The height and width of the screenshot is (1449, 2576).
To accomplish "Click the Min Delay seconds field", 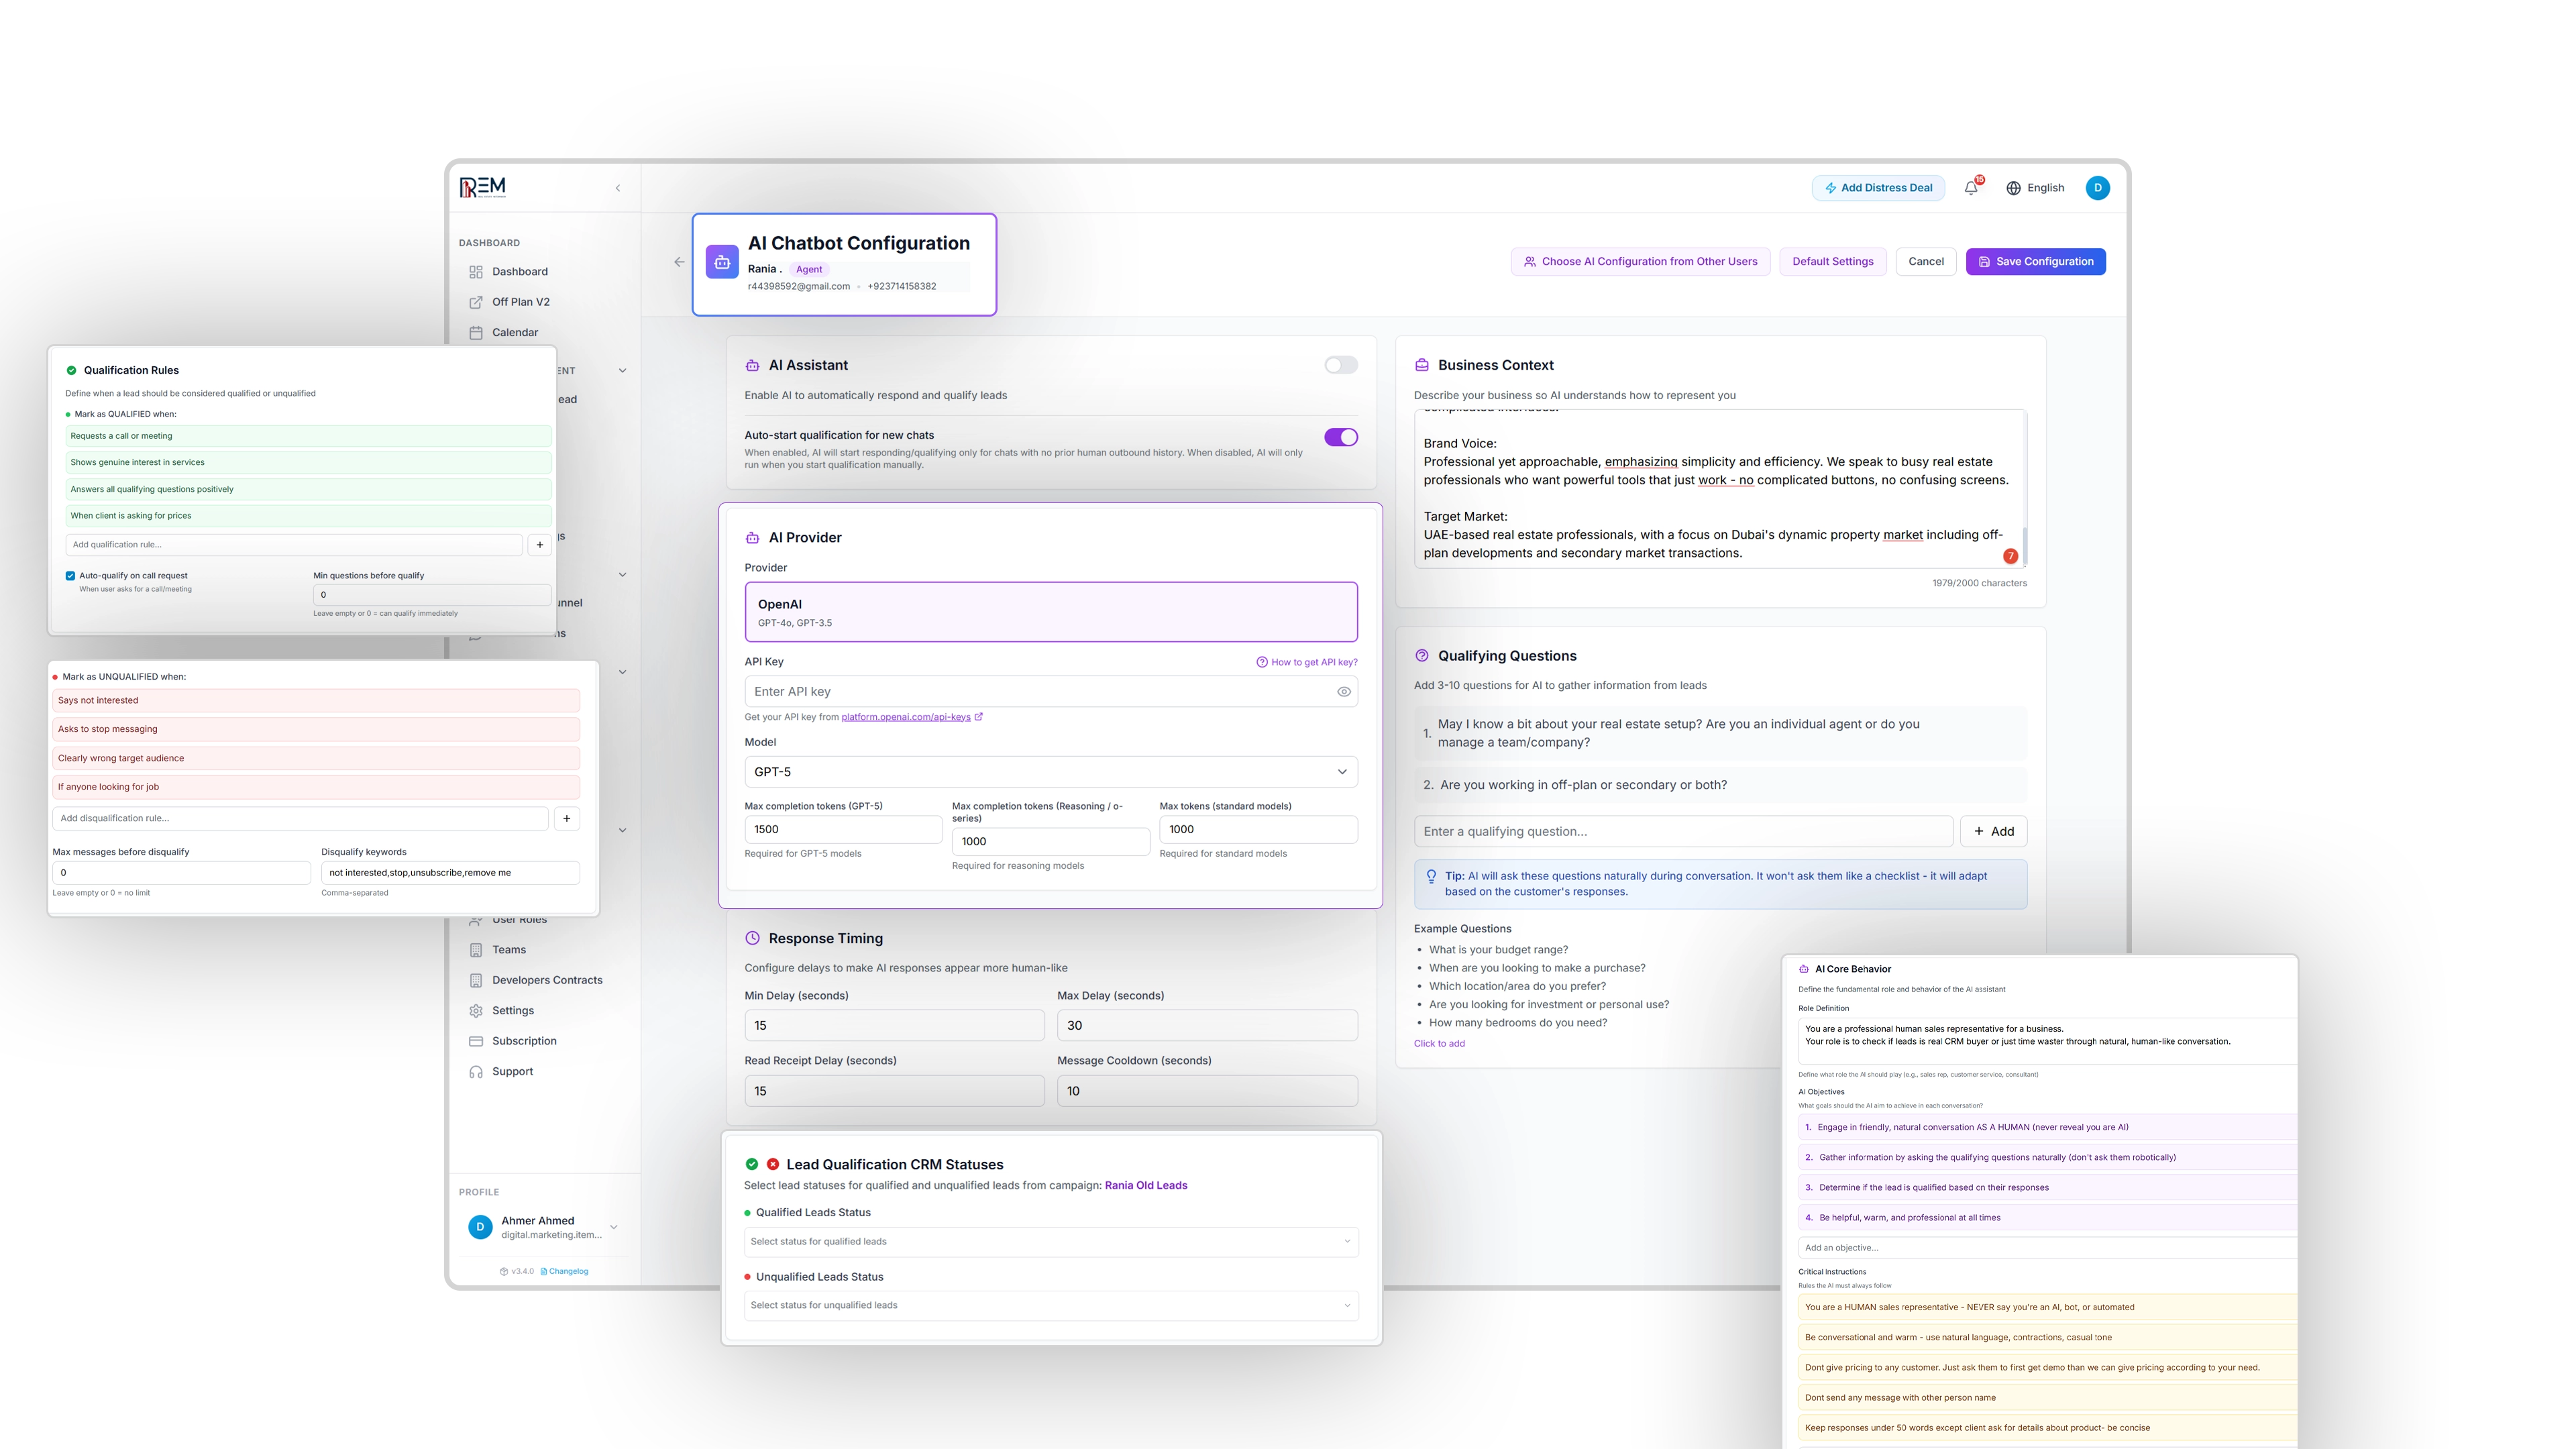I will pyautogui.click(x=894, y=1026).
